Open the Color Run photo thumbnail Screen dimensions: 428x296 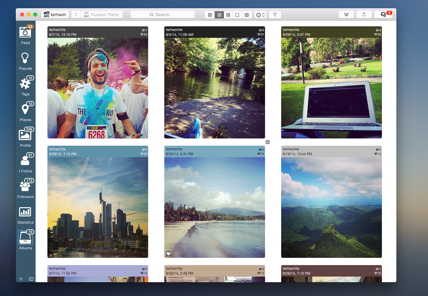pyautogui.click(x=98, y=88)
